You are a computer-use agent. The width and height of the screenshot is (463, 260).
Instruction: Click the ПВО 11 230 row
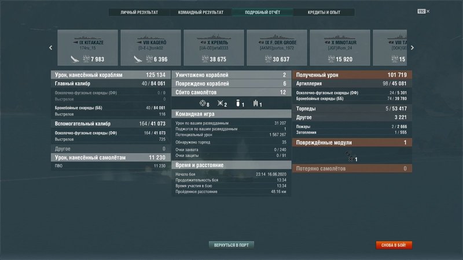coord(111,166)
